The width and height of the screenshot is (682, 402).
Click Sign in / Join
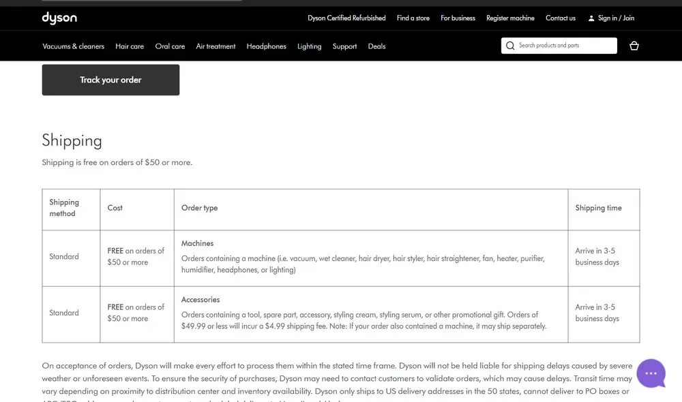point(616,18)
